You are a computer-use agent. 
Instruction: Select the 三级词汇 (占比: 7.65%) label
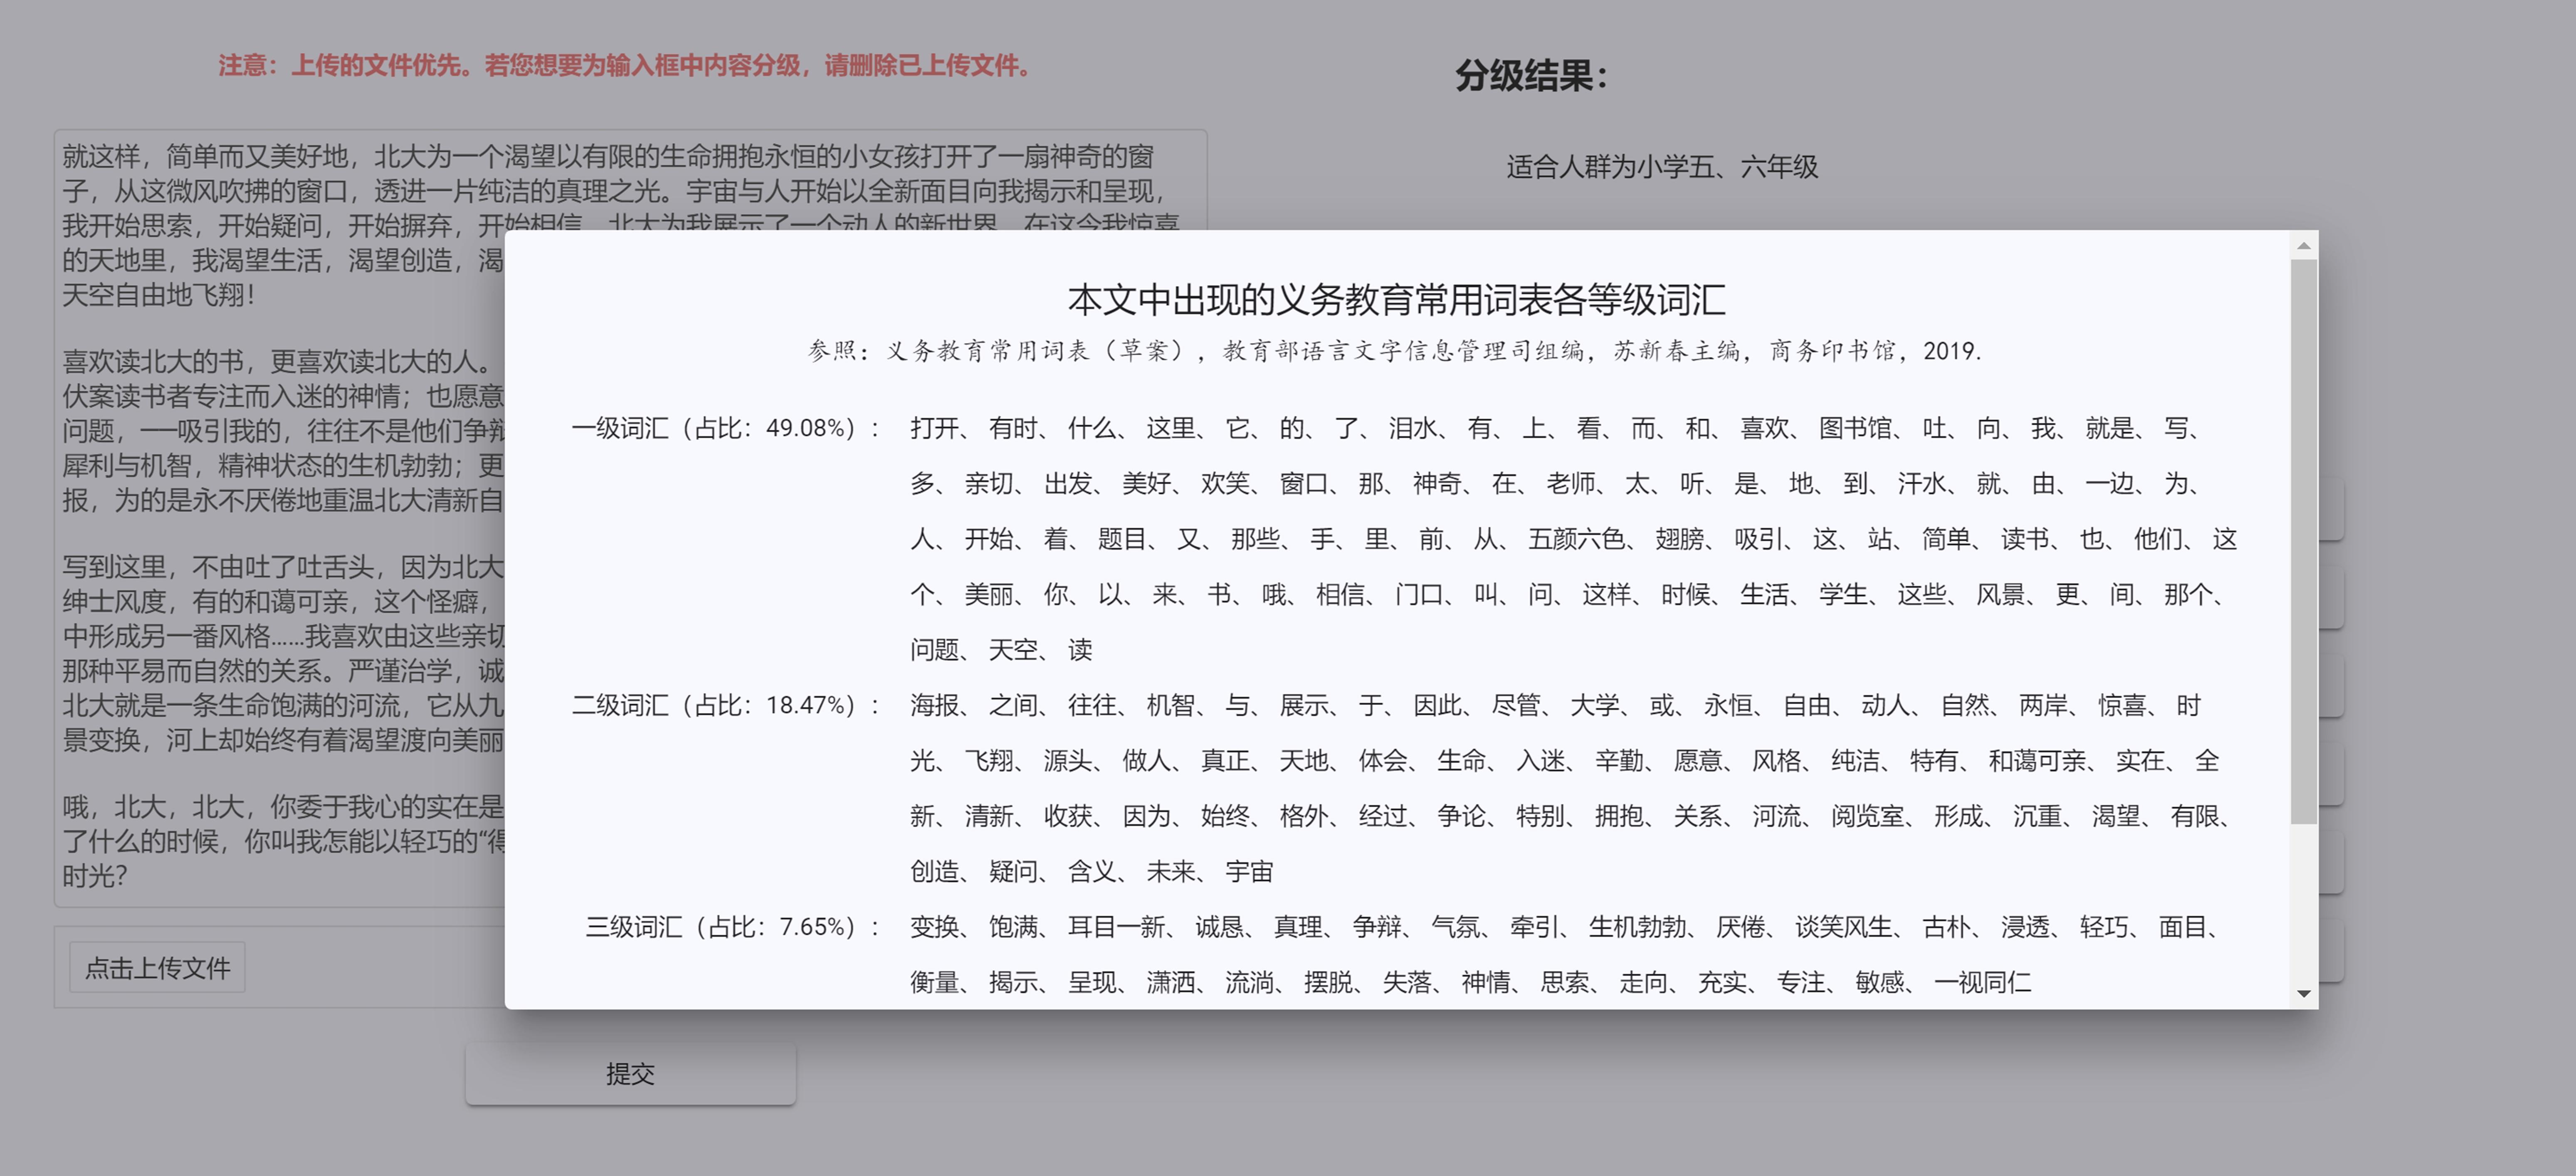(x=732, y=927)
